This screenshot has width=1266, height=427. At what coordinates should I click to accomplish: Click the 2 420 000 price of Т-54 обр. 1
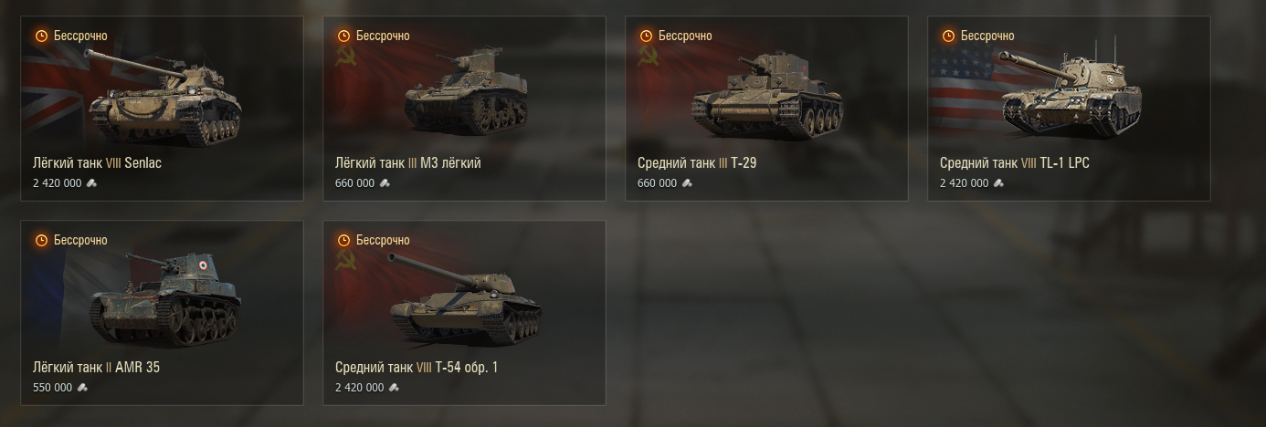point(360,388)
